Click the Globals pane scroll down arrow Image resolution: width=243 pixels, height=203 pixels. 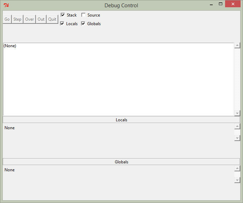(237, 180)
